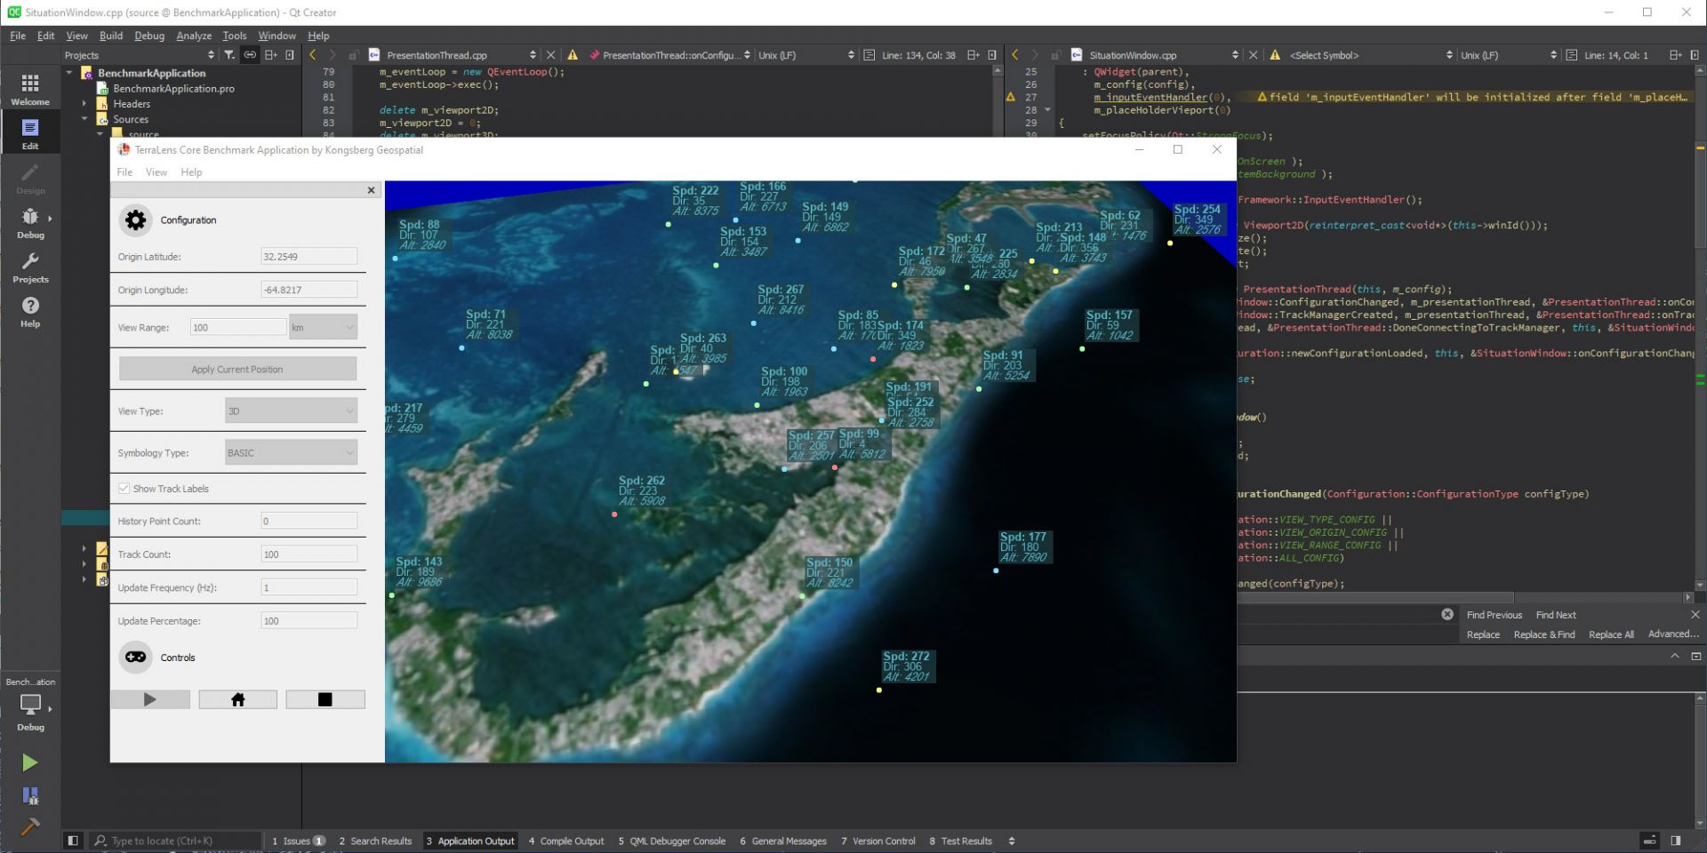Switch to Debug mode in sidebar

pyautogui.click(x=30, y=222)
